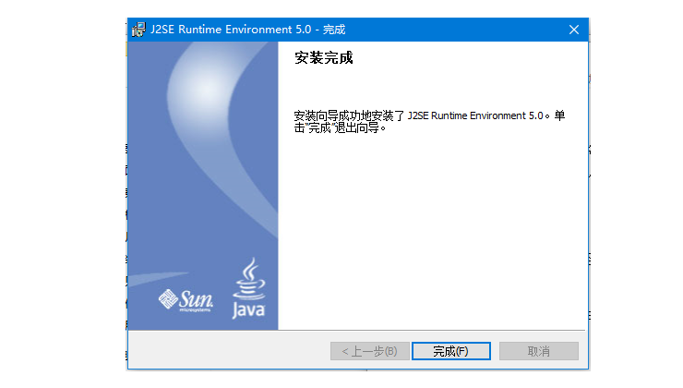Click the 完成(F) finish button
Screen dimensions: 683x388
[450, 351]
